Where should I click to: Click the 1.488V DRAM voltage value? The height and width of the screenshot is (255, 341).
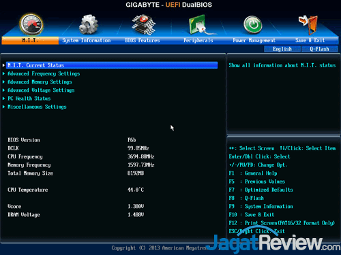tap(136, 215)
